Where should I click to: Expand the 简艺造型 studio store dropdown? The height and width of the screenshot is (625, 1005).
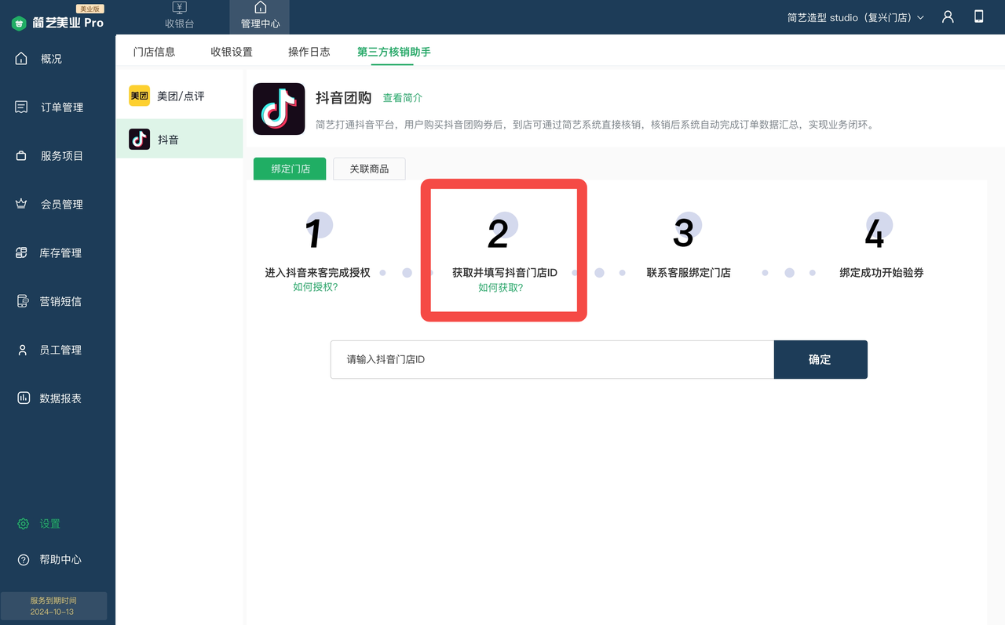point(856,17)
